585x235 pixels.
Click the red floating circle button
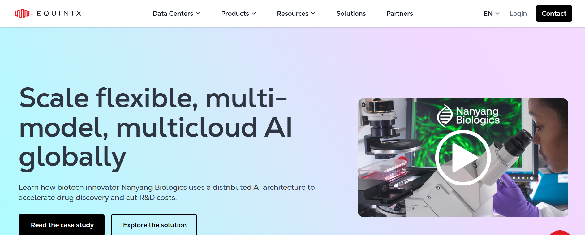point(560,233)
